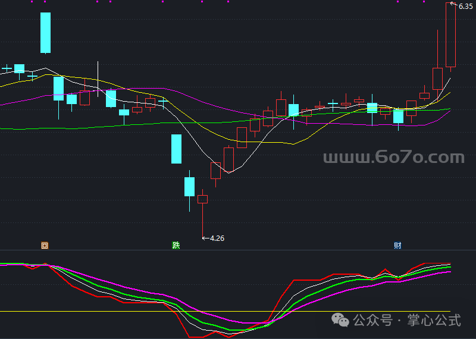Open the blue 财 financial marker icon
Image resolution: width=476 pixels, height=339 pixels.
[x=397, y=245]
